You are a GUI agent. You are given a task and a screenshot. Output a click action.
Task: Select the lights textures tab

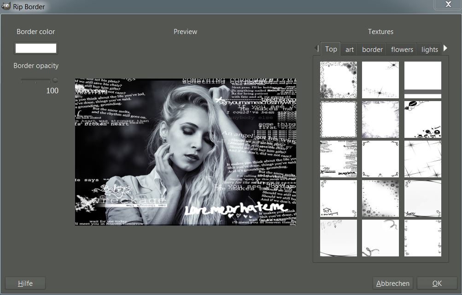(x=429, y=49)
